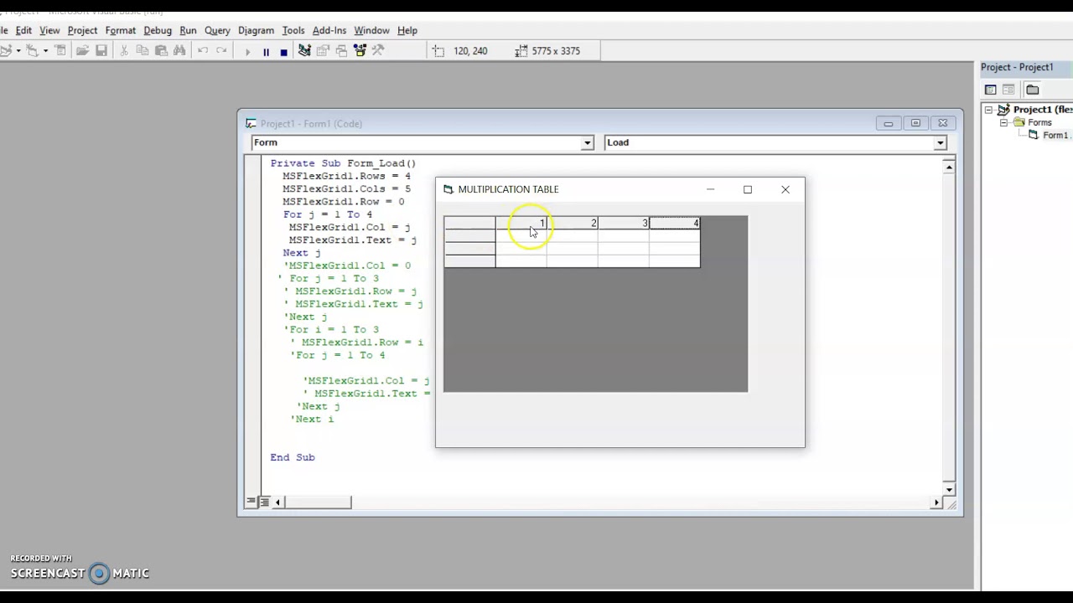Open the Properties Window toolbar icon
Screen dimensions: 1073x603
tap(323, 51)
